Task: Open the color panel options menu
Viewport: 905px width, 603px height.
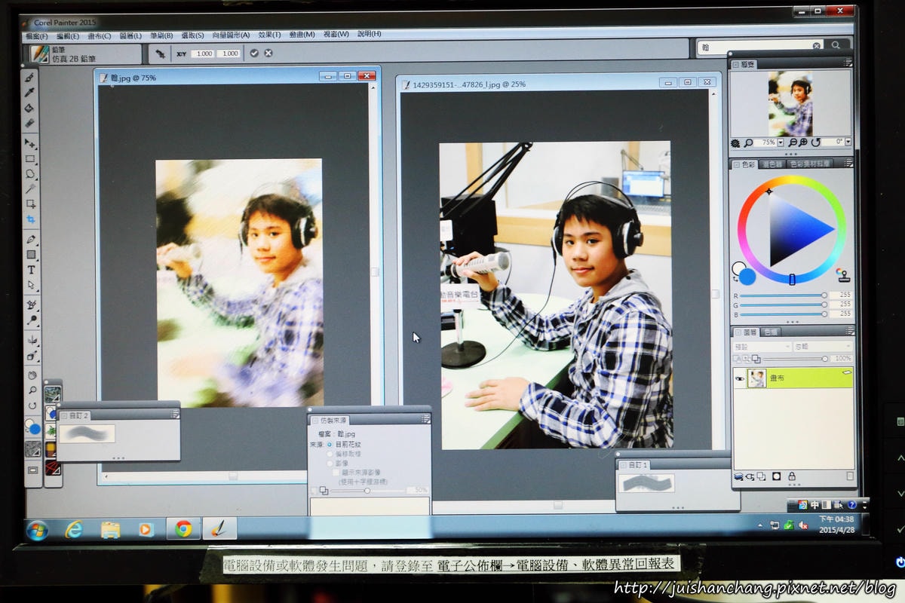Action: pyautogui.click(x=848, y=164)
